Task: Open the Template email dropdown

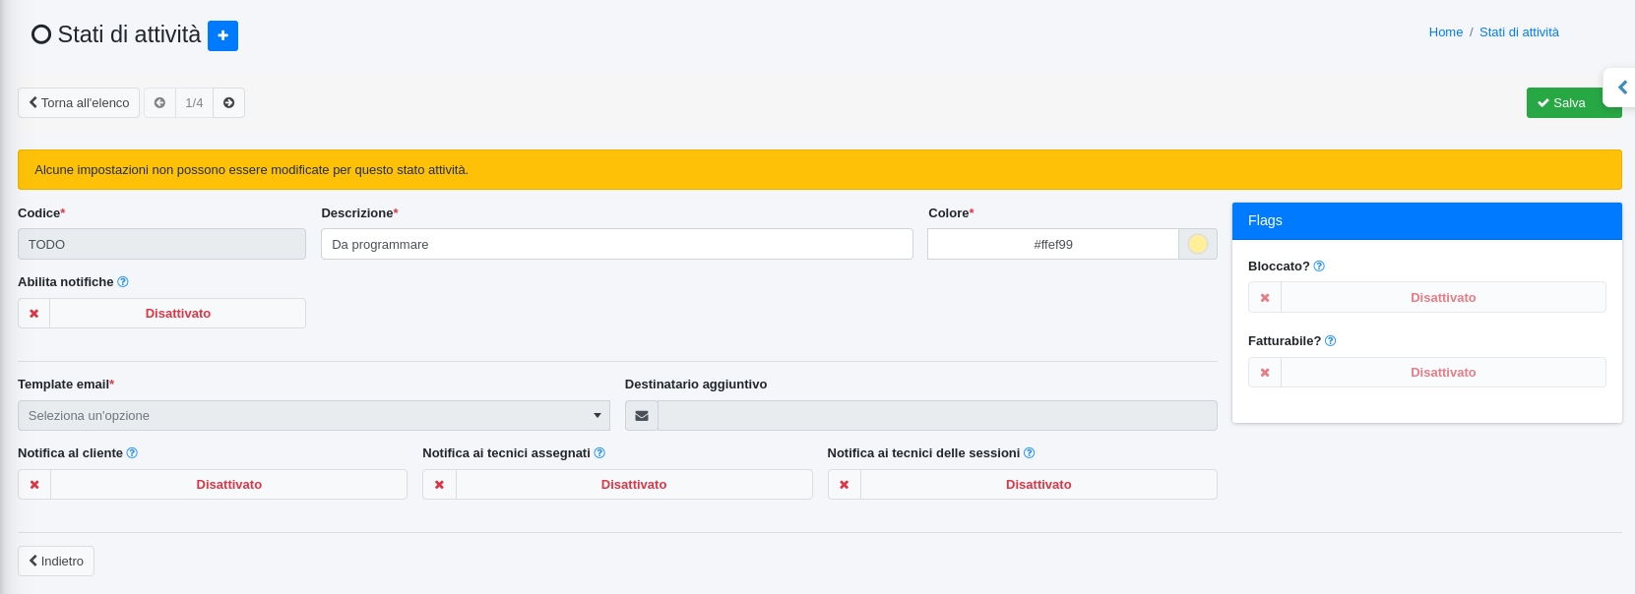Action: pos(313,416)
